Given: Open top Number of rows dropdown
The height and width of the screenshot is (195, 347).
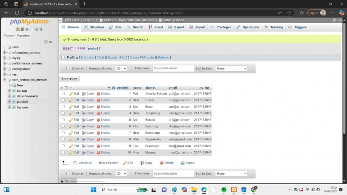Looking at the screenshot, I should point(121,68).
